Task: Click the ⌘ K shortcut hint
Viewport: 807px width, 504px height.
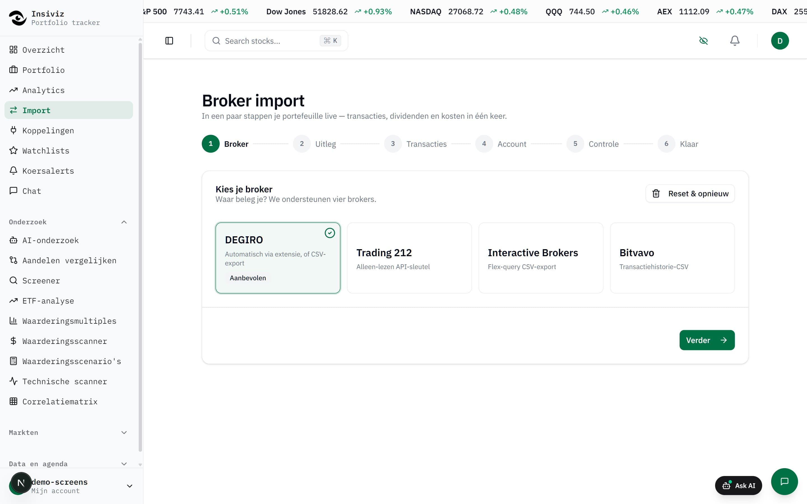Action: (330, 41)
